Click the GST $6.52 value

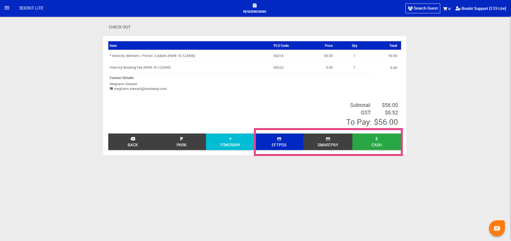coord(391,113)
